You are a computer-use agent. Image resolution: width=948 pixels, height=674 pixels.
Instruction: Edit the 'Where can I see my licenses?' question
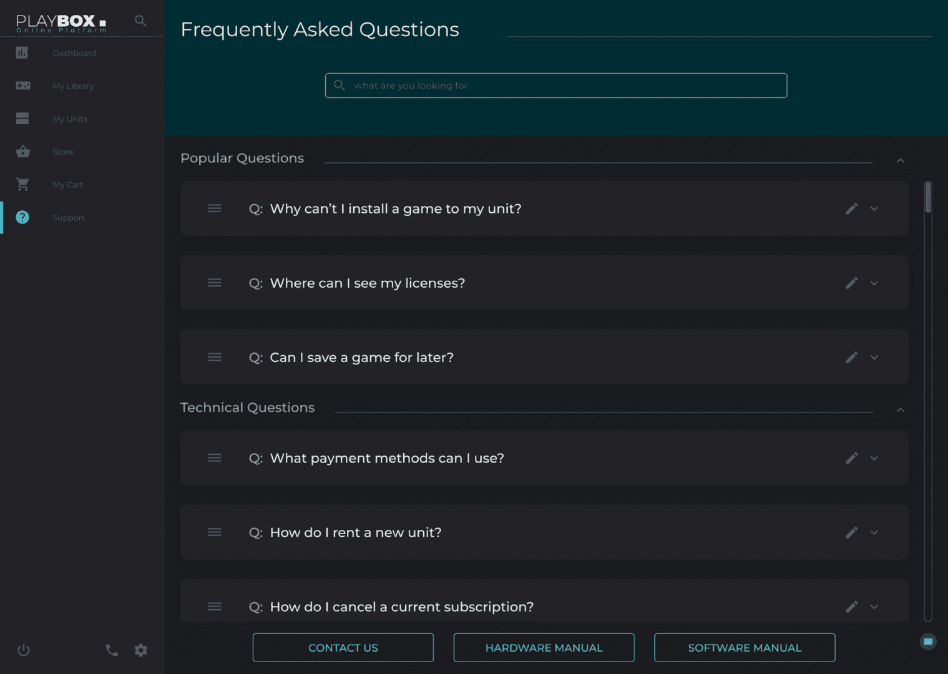click(851, 283)
